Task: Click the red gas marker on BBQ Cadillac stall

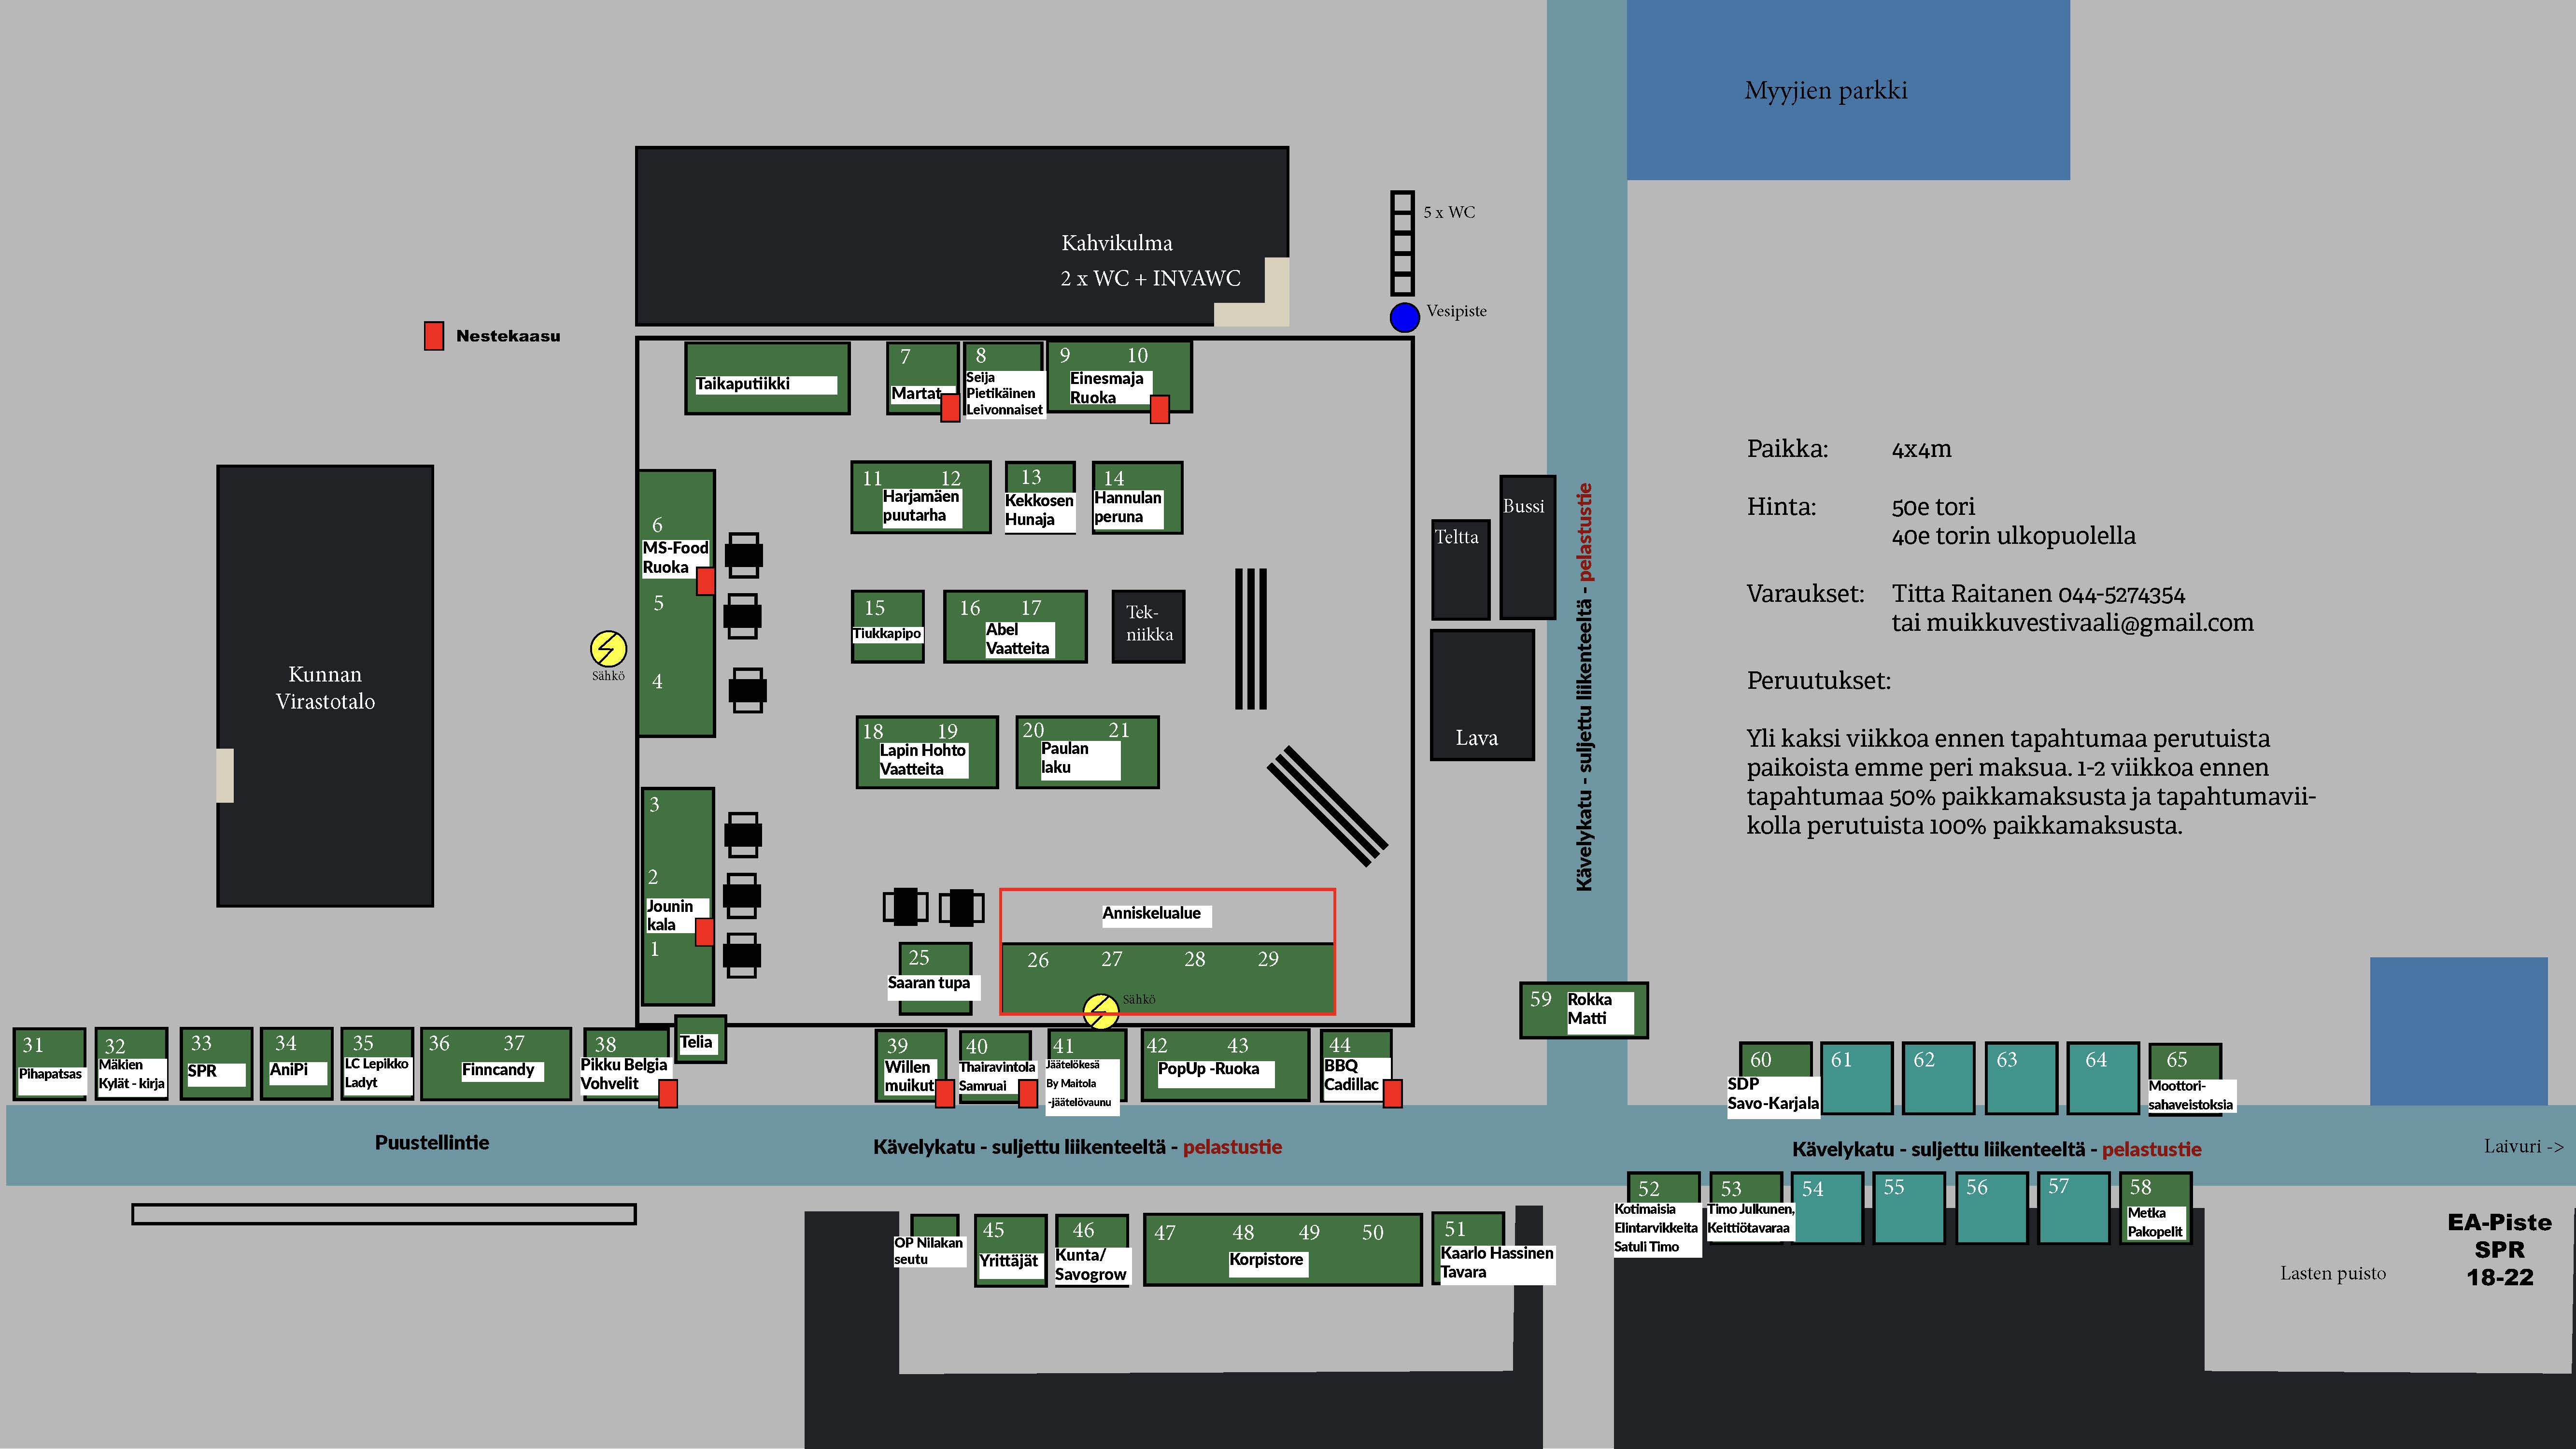Action: 1392,1094
